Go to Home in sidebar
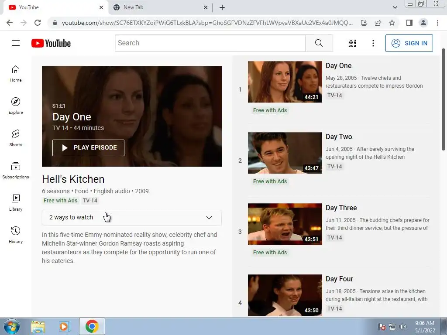Screen dimensions: 447x335 click(16, 74)
